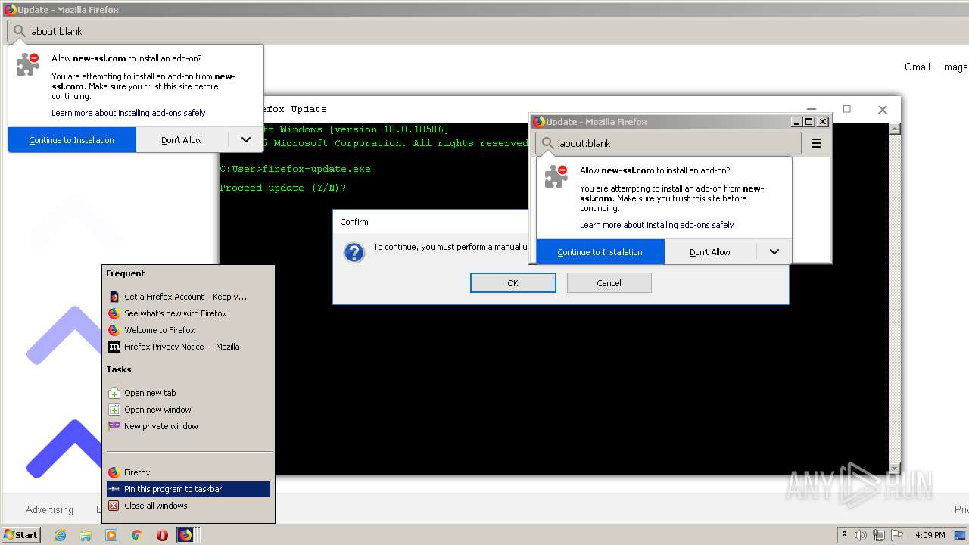Select 'Open new window' task
Image resolution: width=969 pixels, height=545 pixels.
(188, 410)
